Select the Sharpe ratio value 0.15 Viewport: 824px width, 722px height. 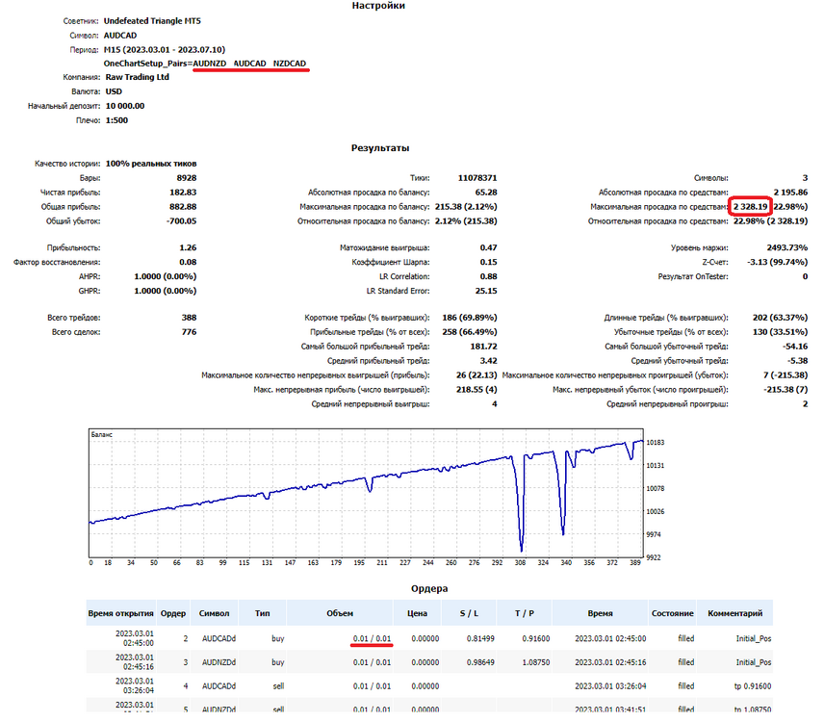[x=488, y=262]
